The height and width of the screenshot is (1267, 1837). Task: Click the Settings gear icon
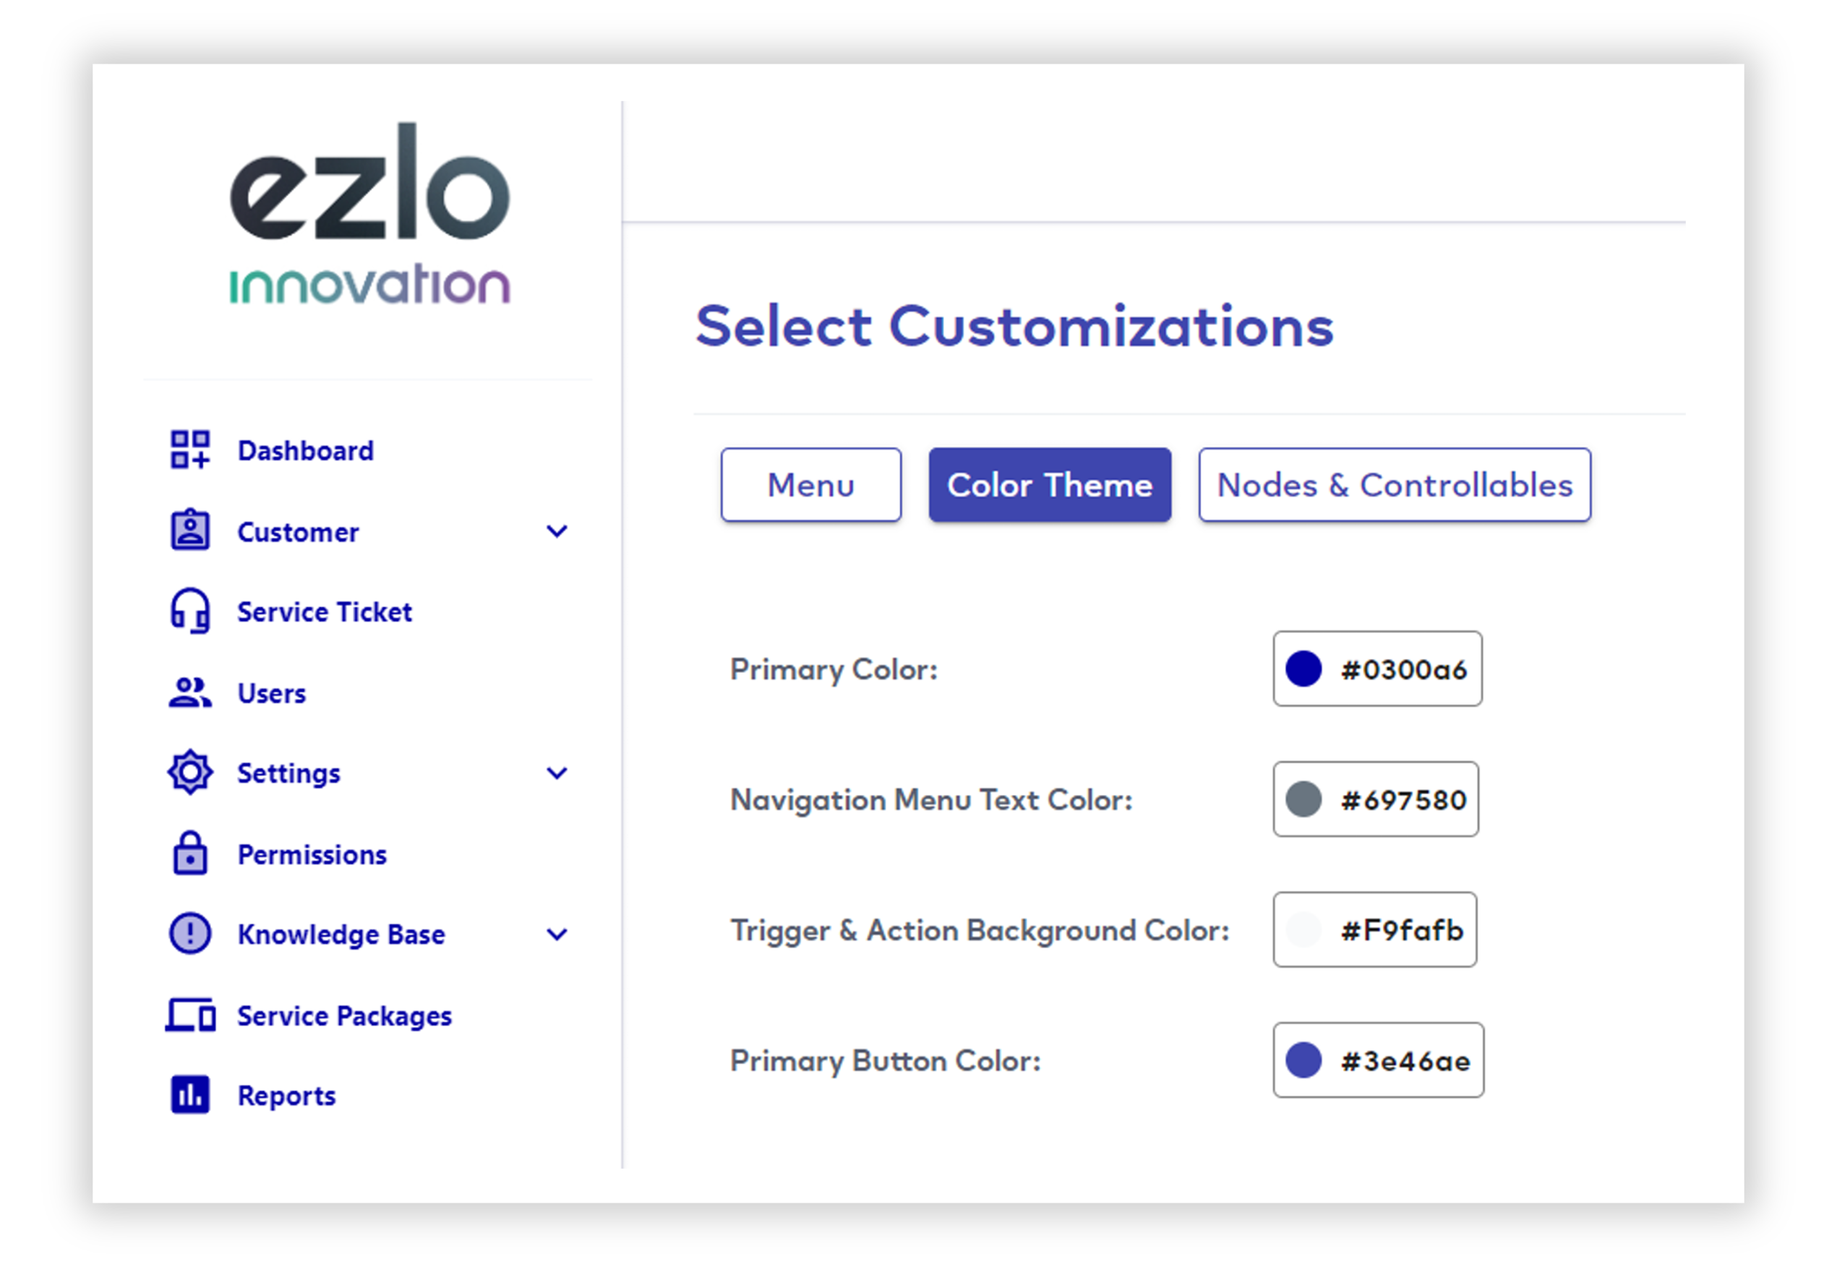pos(189,773)
